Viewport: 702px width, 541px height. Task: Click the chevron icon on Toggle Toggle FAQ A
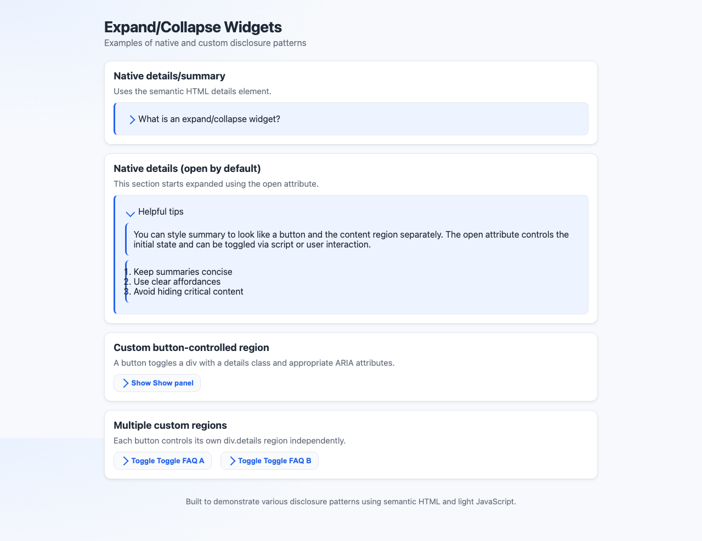[125, 461]
